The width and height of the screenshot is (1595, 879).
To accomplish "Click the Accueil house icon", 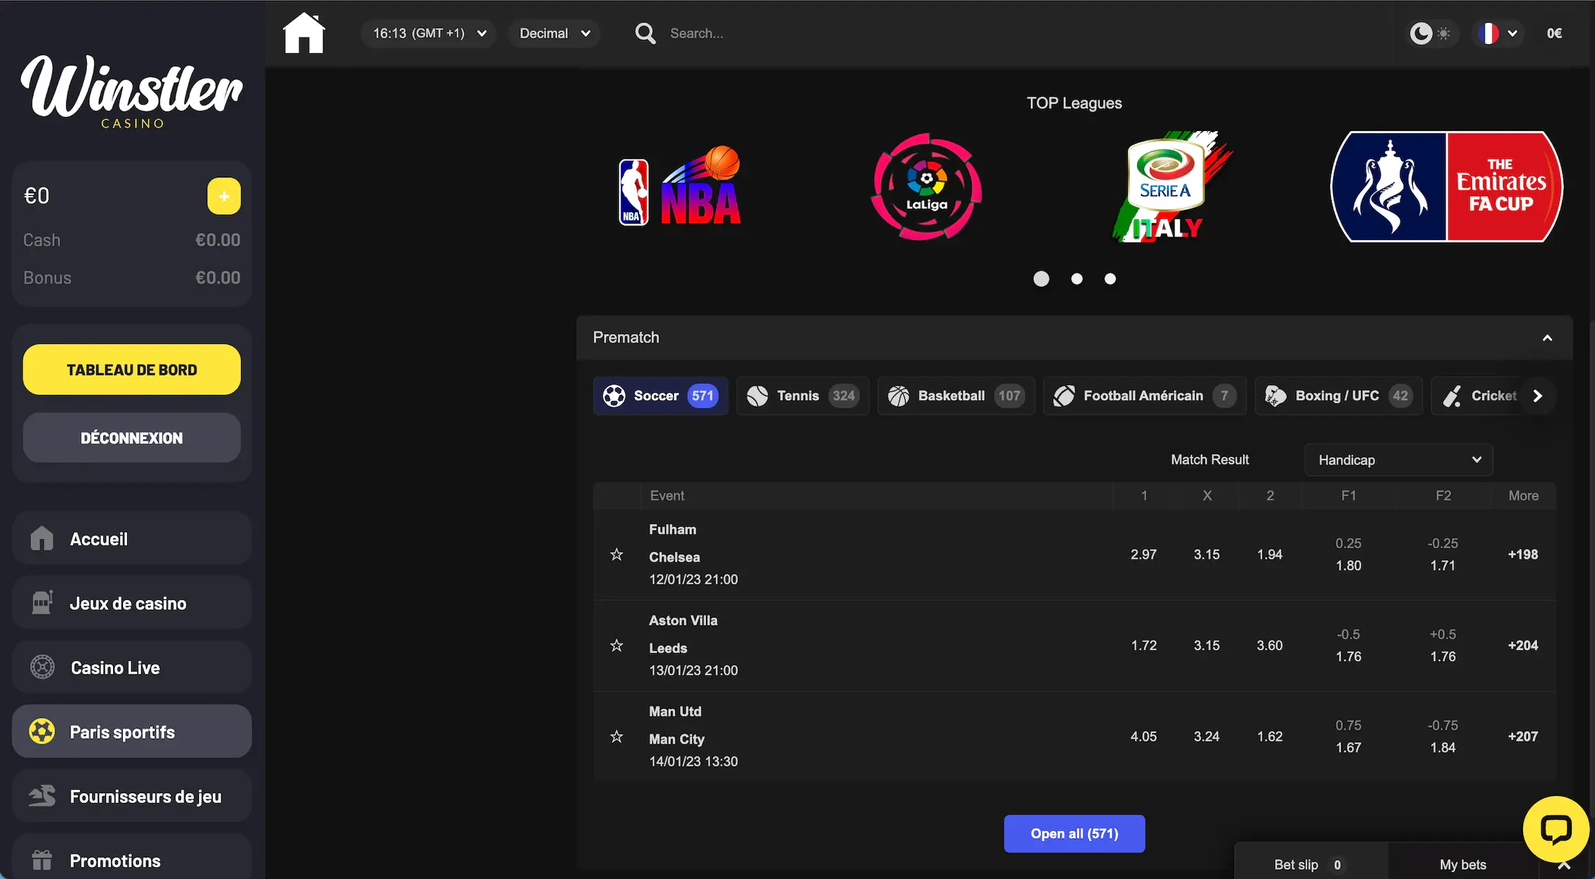I will [x=42, y=539].
